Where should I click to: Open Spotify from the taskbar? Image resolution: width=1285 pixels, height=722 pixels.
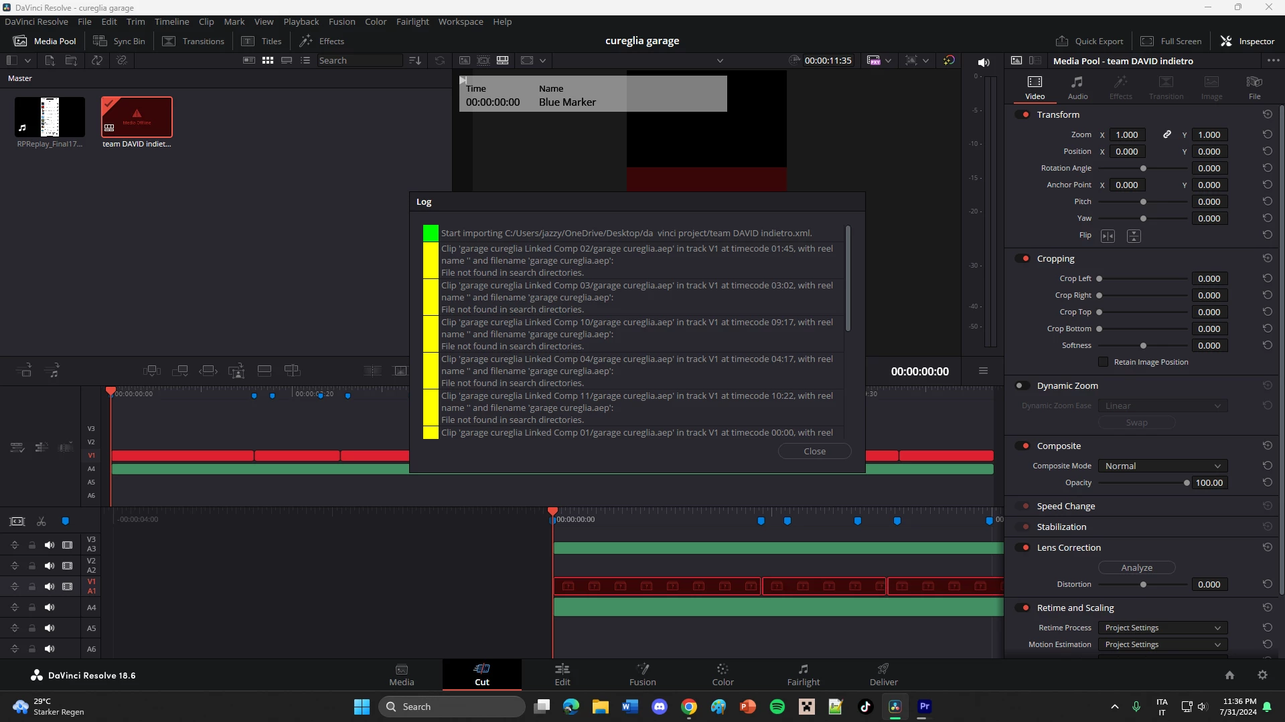point(777,707)
